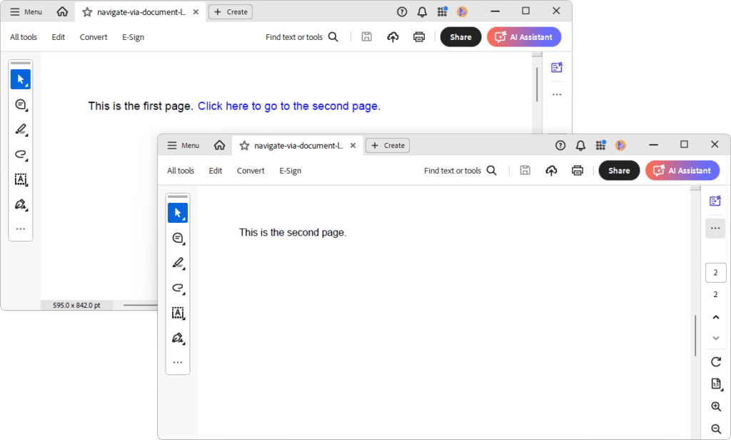This screenshot has width=731, height=440.
Task: Switch to the Convert ribbon tab
Action: point(251,170)
